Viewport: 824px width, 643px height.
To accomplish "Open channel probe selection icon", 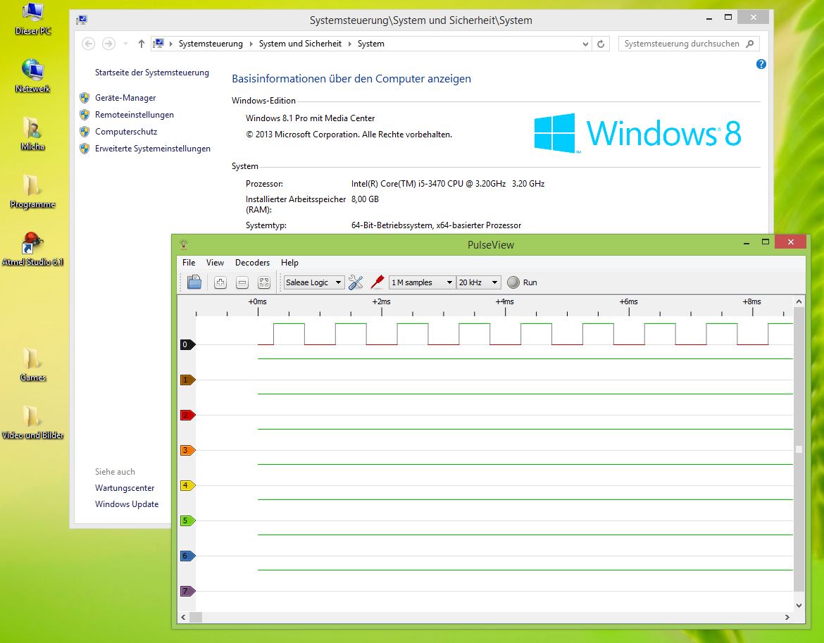I will 377,282.
